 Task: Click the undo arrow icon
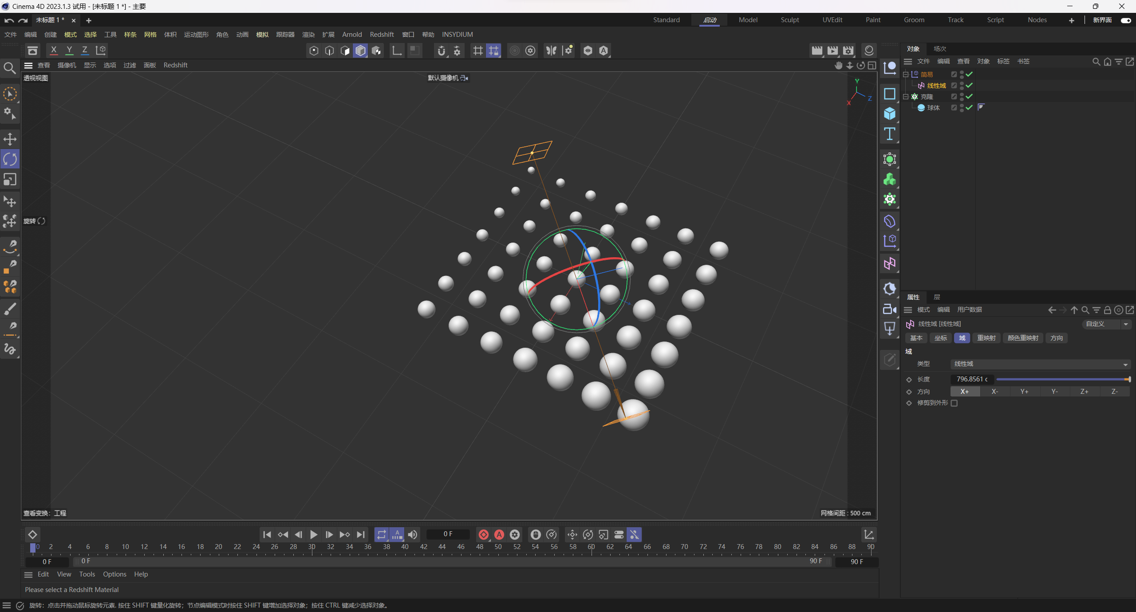click(x=9, y=20)
